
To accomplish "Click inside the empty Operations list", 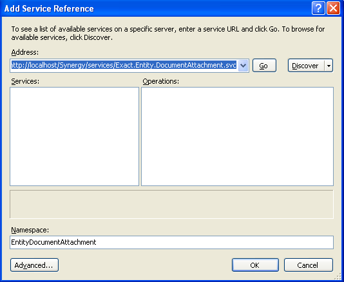I will 237,136.
